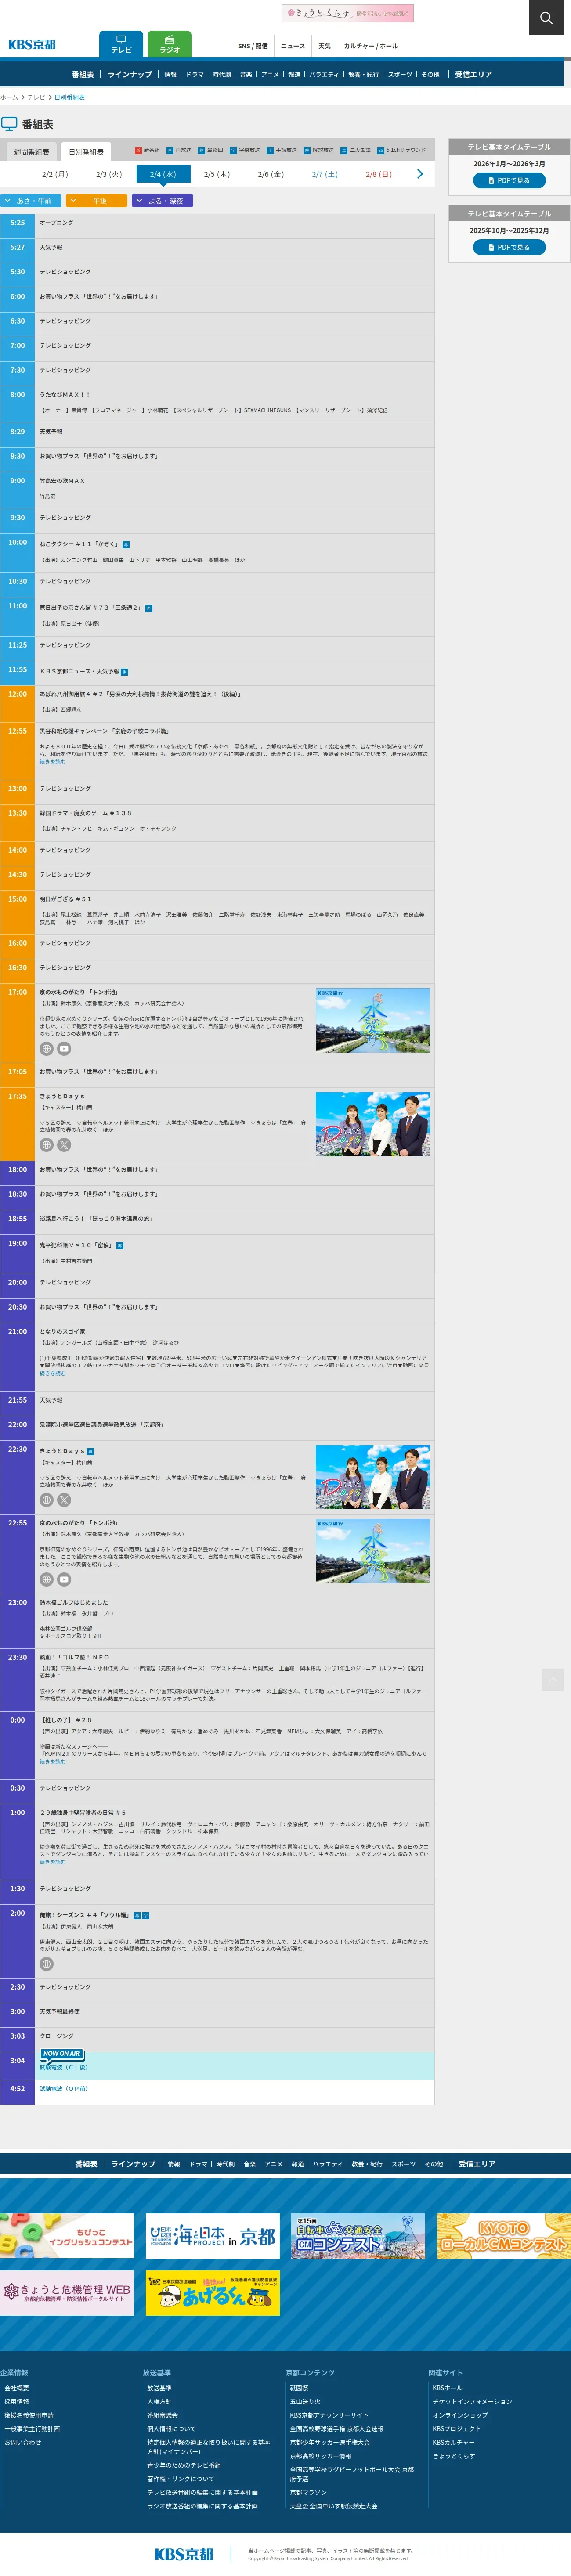Expand the あさ・午前 time filter

(31, 201)
